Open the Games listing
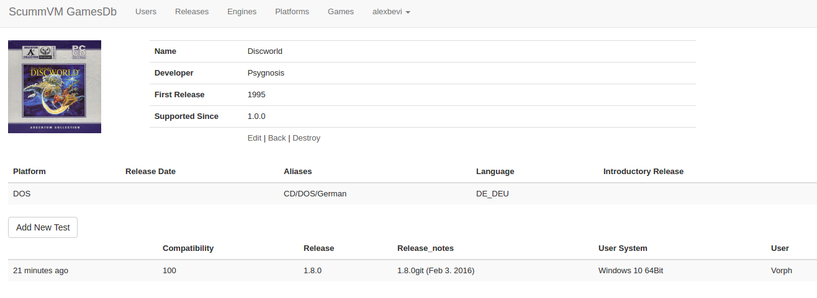 pyautogui.click(x=341, y=12)
